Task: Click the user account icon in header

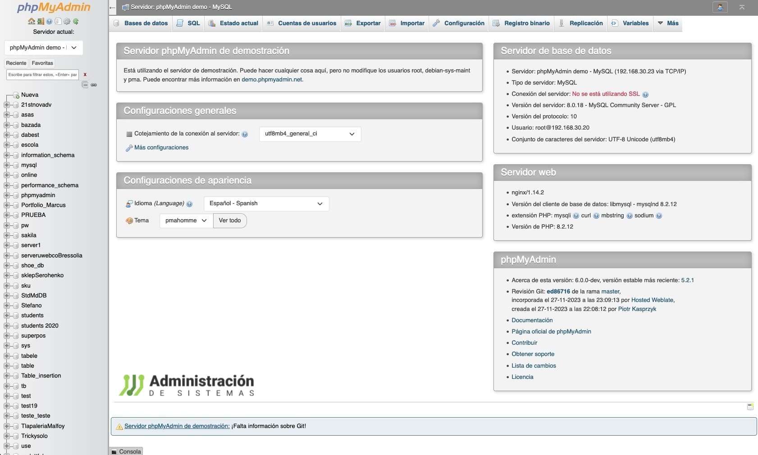Action: (720, 7)
